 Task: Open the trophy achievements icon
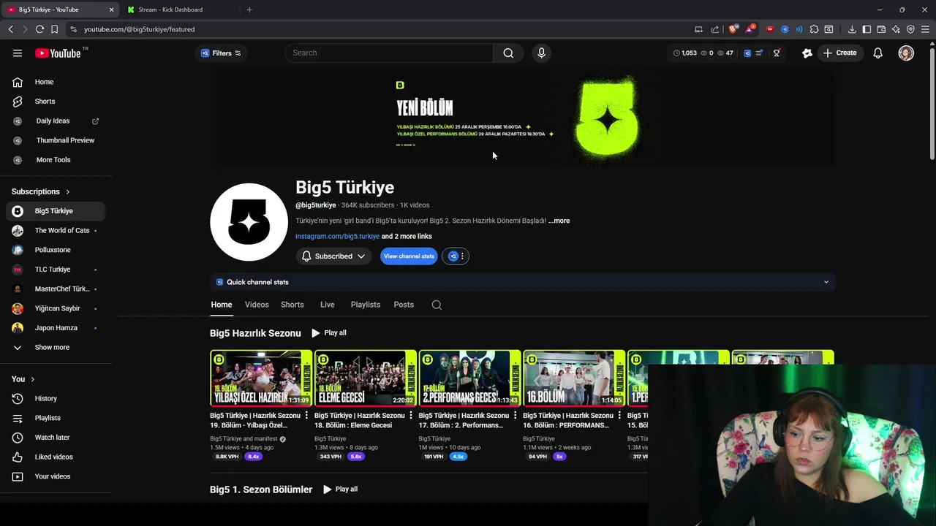coord(777,53)
